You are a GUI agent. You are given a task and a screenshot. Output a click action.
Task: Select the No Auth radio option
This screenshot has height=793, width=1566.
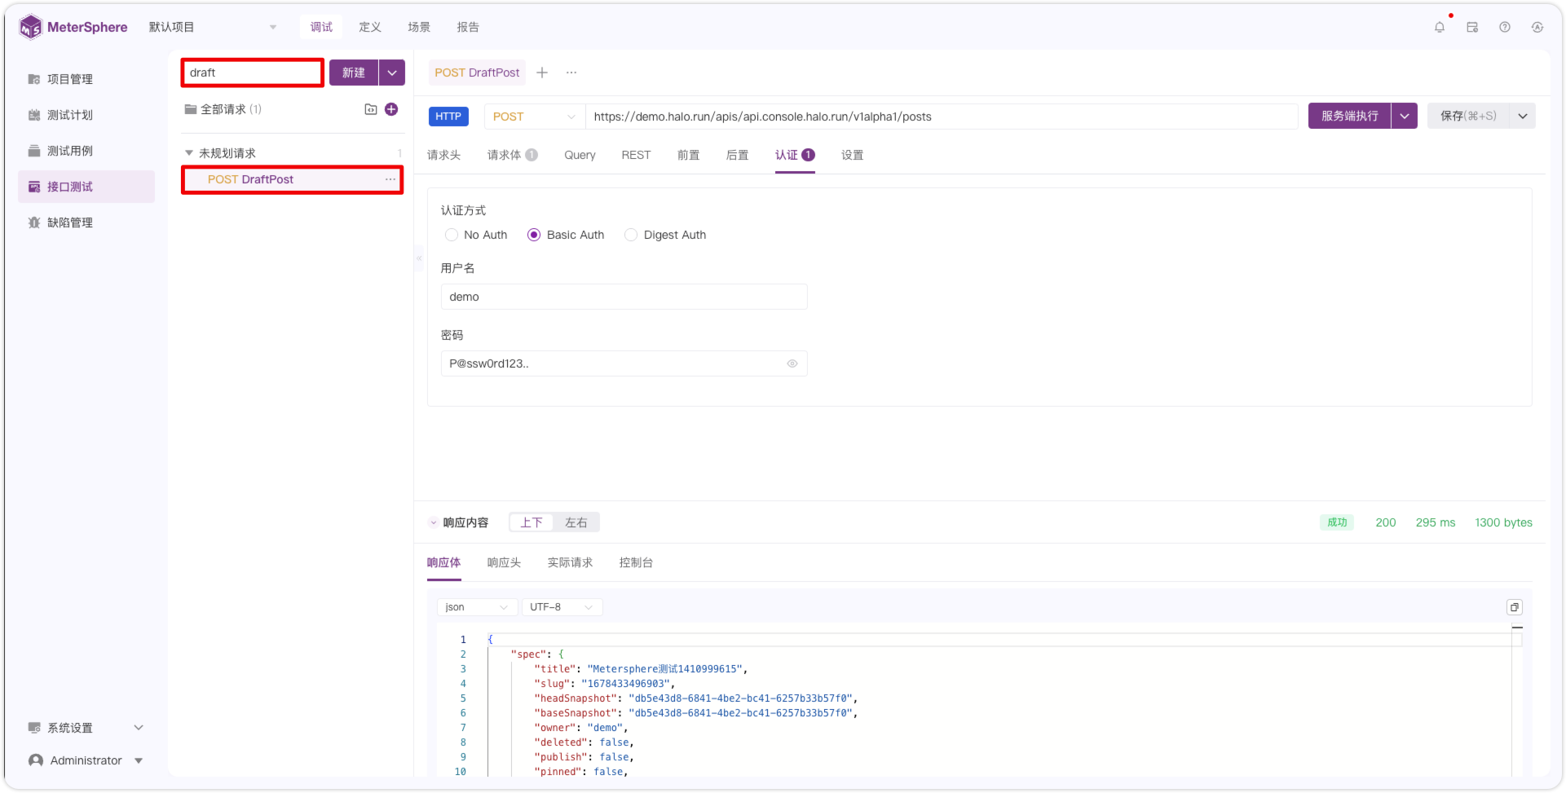(452, 235)
